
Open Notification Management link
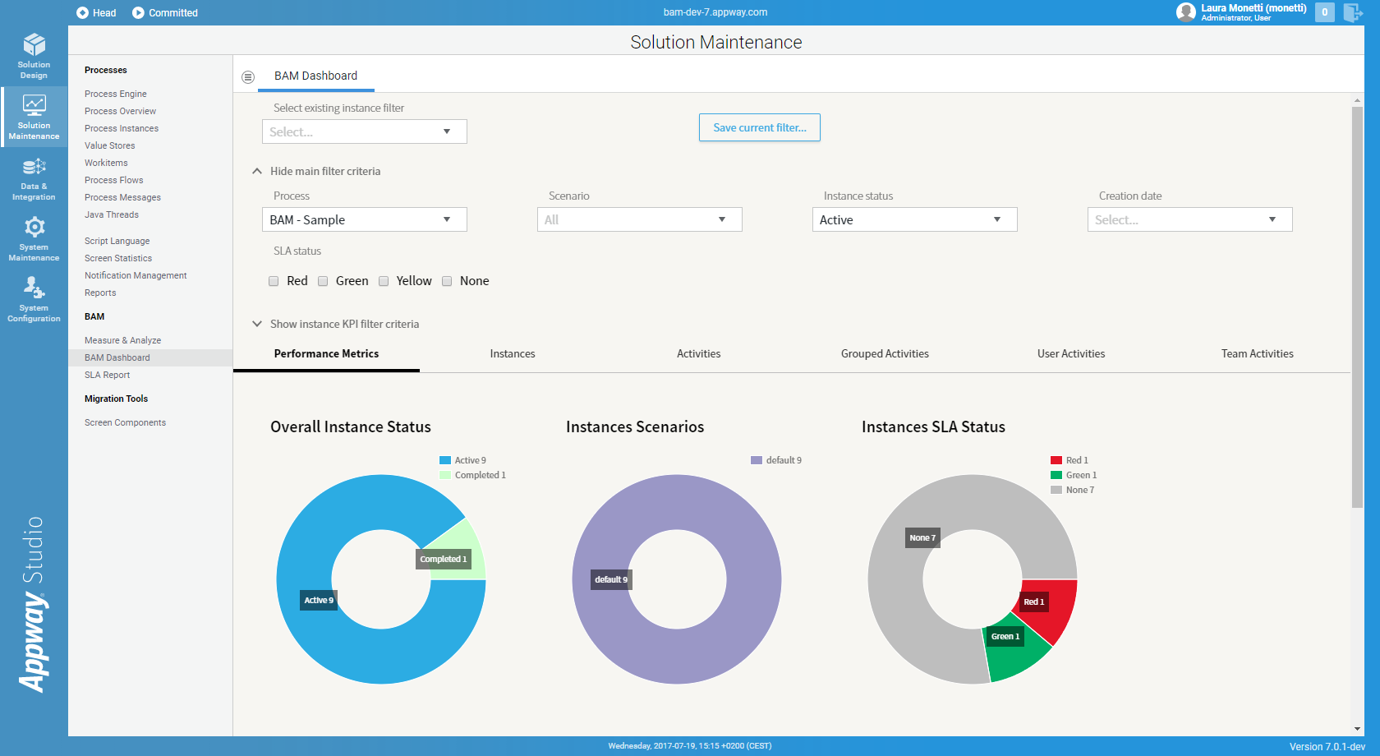(136, 275)
